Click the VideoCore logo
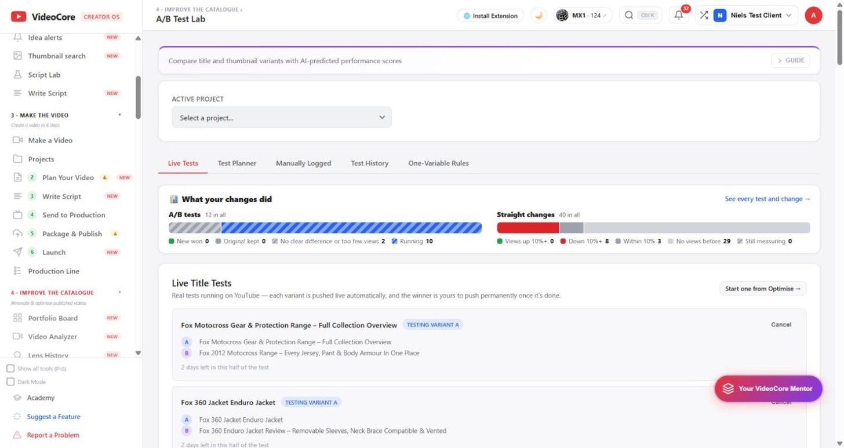Screen dimensions: 844x448 (x=43, y=17)
